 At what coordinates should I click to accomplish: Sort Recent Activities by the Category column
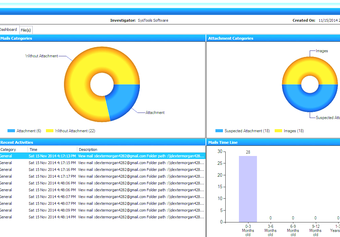pos(9,149)
